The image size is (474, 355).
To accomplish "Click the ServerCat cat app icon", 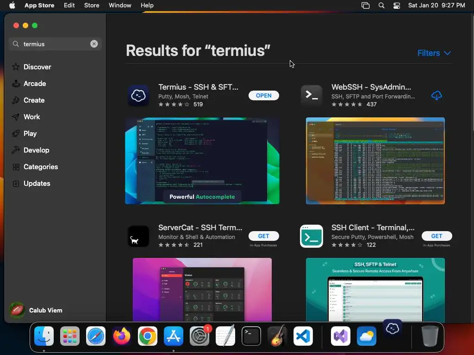I will click(138, 236).
